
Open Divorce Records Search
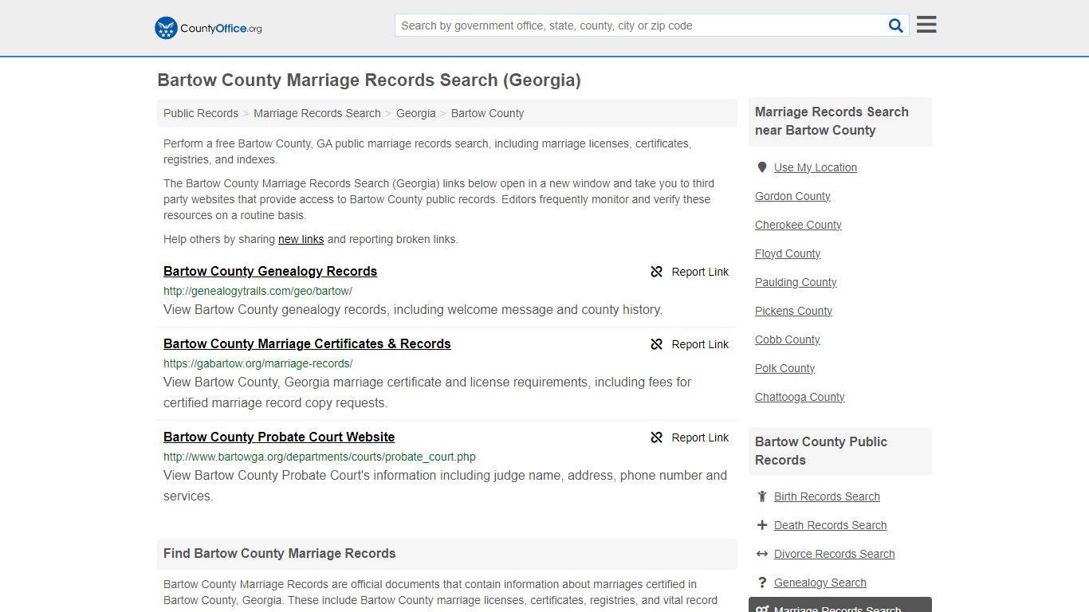click(834, 554)
